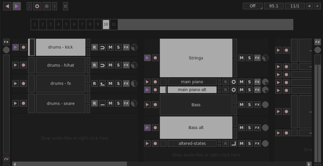This screenshot has width=323, height=166.
Task: Toggle the metronome in the top toolbar
Action: [x=55, y=6]
